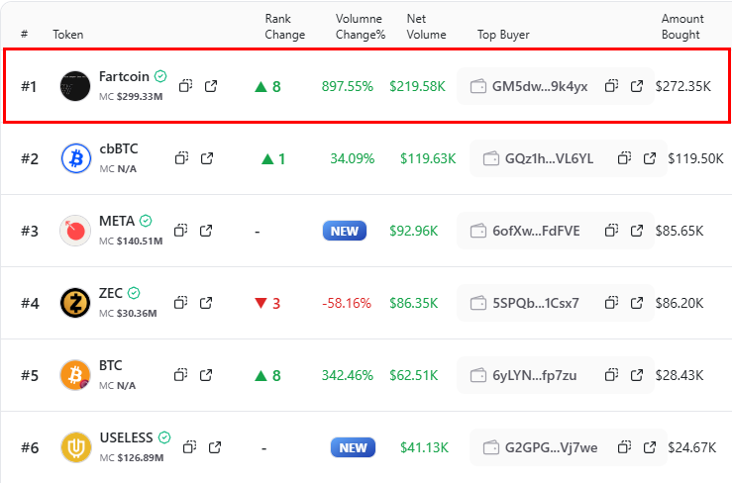
Task: Open the USELESS token name
Action: [x=127, y=437]
